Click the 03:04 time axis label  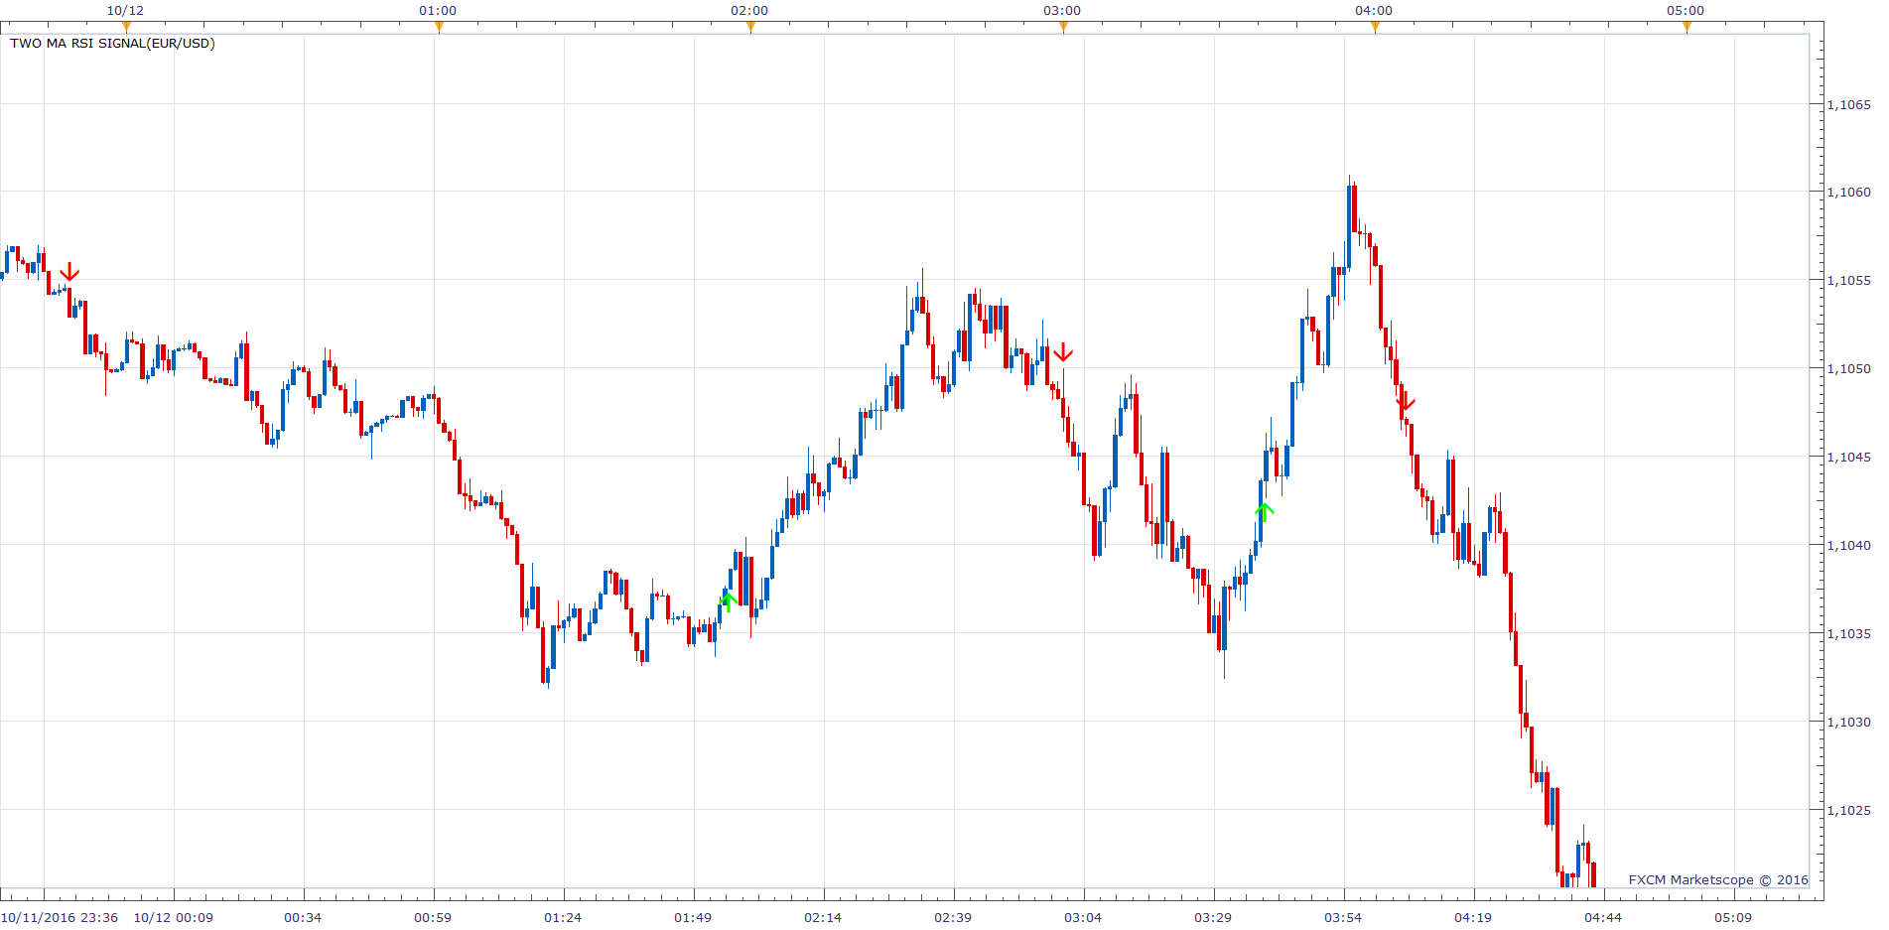pyautogui.click(x=1083, y=917)
